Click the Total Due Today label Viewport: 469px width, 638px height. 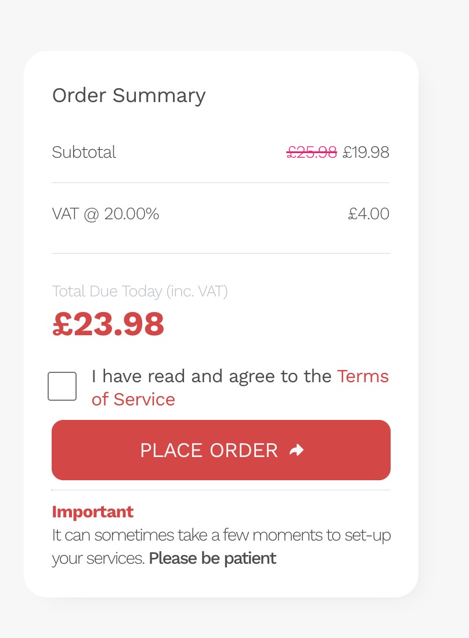[140, 291]
